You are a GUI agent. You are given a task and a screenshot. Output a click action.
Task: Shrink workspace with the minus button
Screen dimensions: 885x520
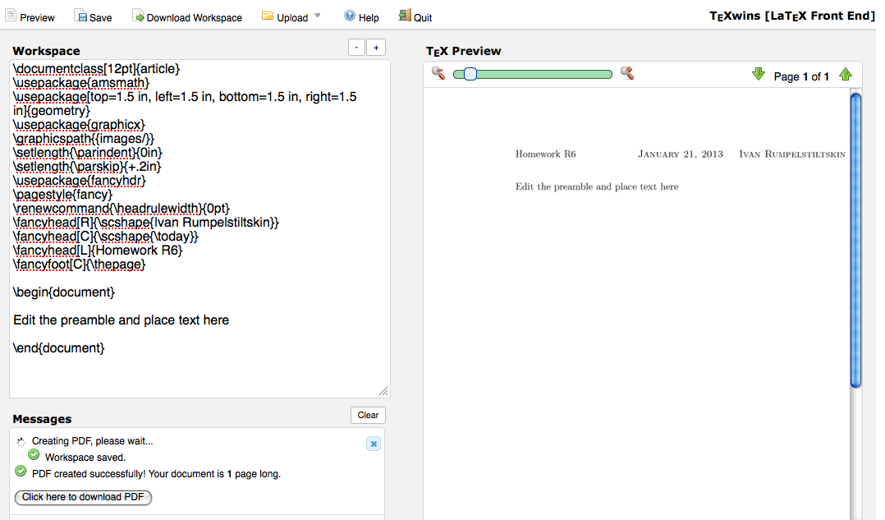click(356, 48)
